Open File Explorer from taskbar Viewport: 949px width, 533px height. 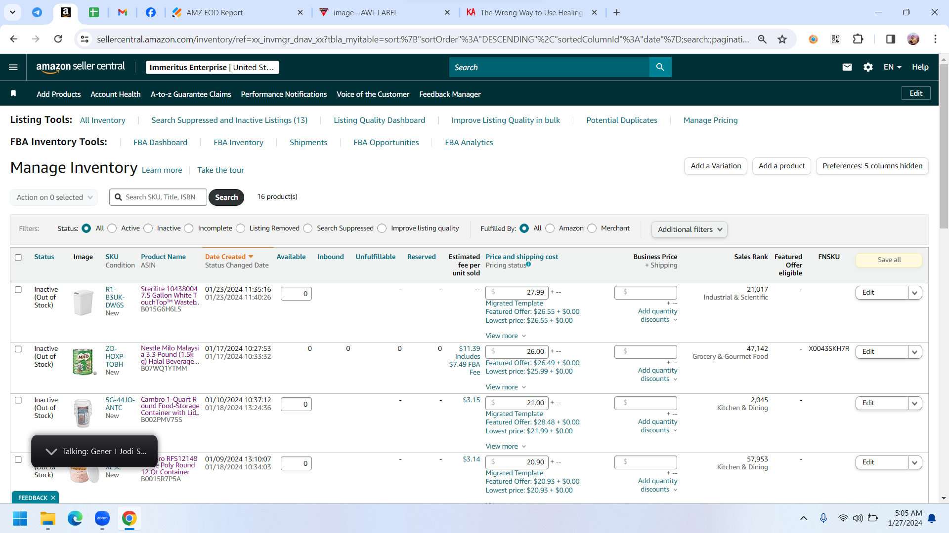[x=47, y=519]
